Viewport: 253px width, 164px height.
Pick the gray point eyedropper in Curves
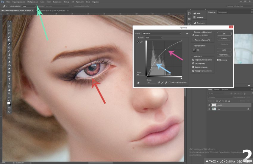[x=162, y=83]
